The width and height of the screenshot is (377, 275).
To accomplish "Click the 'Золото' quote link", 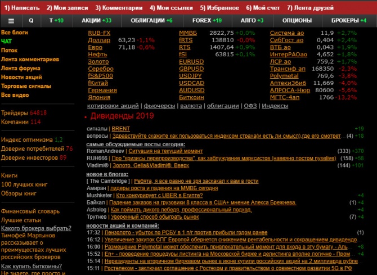I will pos(98,61).
